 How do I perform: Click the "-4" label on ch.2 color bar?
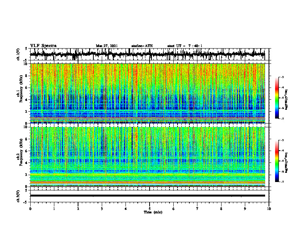click(282, 151)
